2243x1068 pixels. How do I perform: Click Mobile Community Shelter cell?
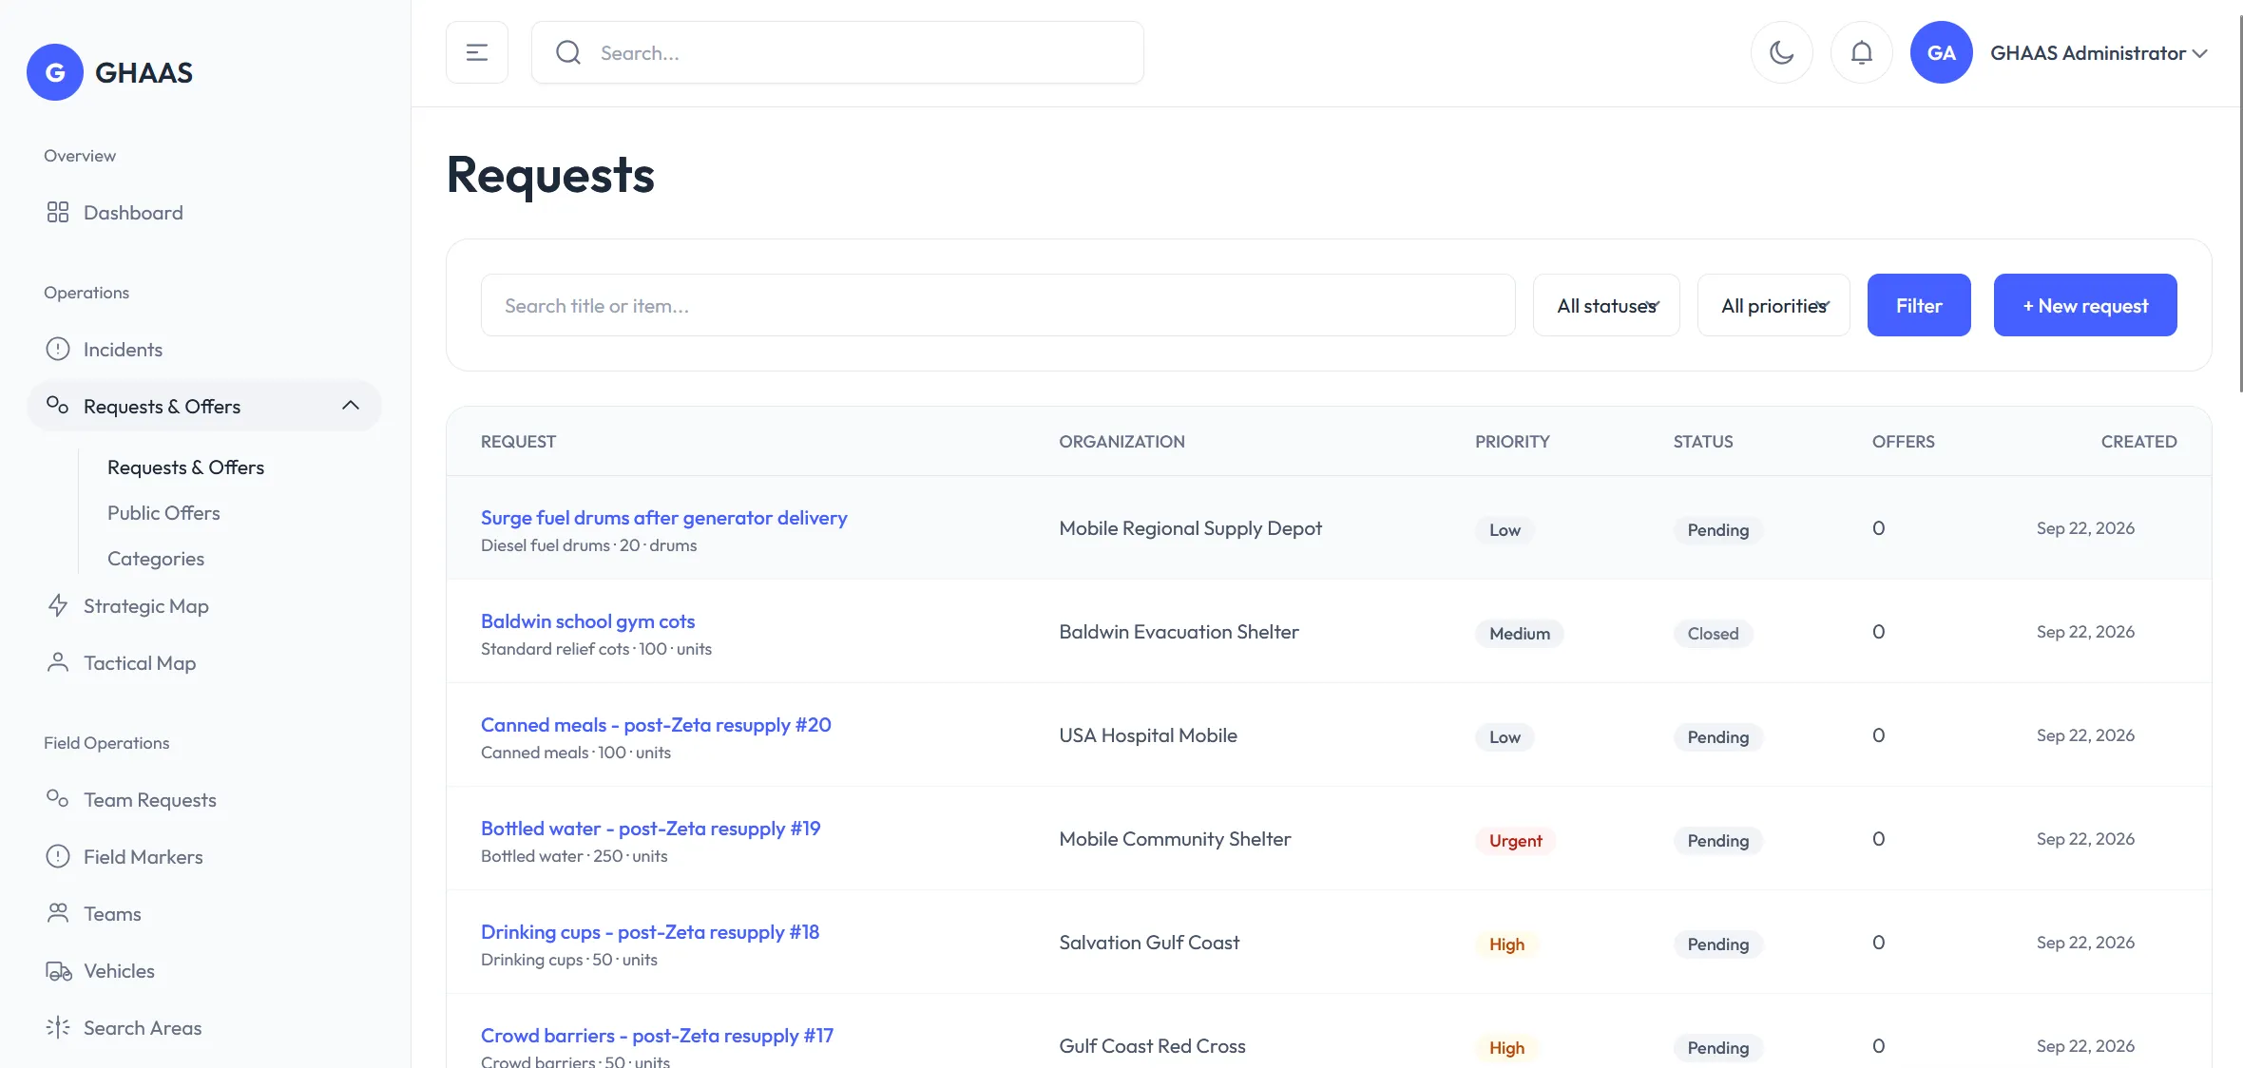pyautogui.click(x=1175, y=839)
